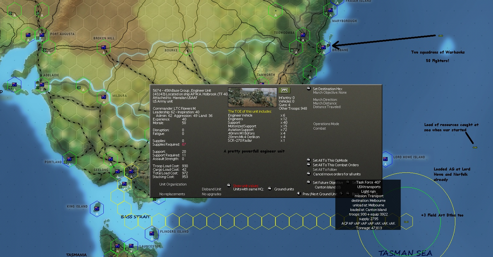The width and height of the screenshot is (493, 257).
Task: Click the Set All To This Combat Orders arrow
Action: tap(309, 165)
